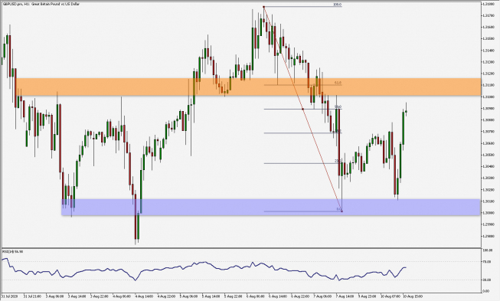Screen dimensions: 500x301
Task: Click the Fibonacci 0.0 level label
Action: (x=338, y=209)
